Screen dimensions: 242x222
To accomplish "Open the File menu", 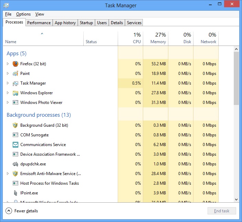I will pyautogui.click(x=8, y=14).
